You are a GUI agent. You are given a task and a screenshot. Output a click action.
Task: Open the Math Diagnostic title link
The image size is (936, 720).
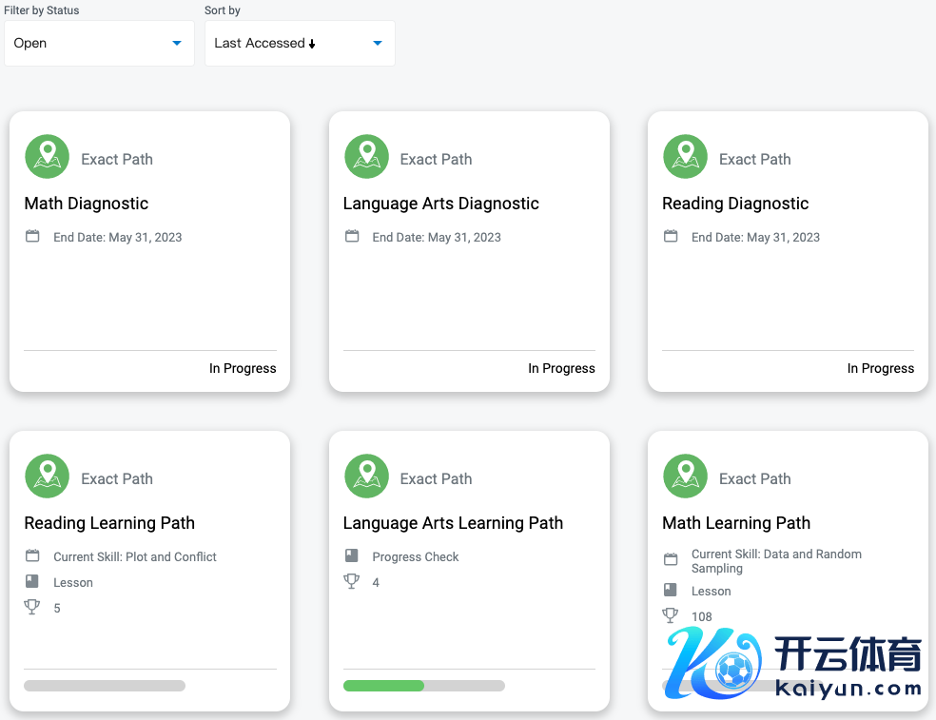(x=87, y=204)
